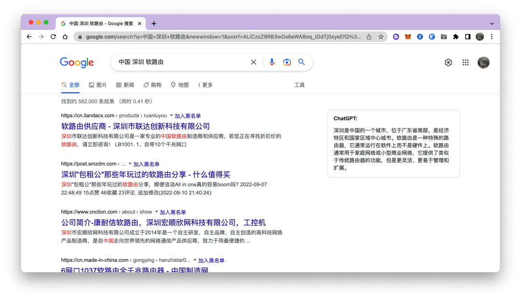Switch to the 地图 tab

(180, 85)
